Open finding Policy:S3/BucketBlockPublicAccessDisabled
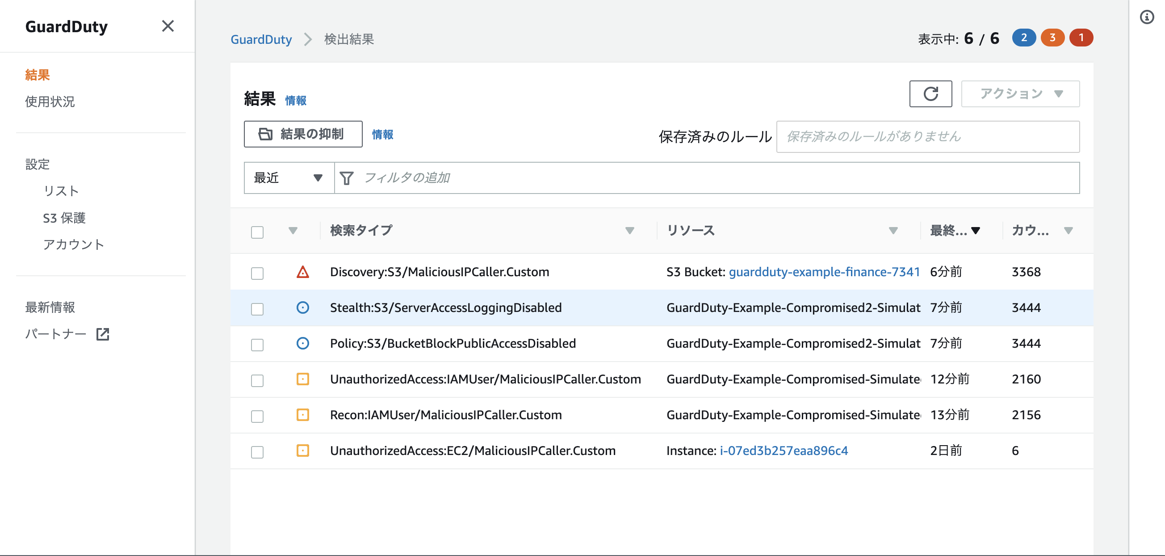 [x=453, y=343]
